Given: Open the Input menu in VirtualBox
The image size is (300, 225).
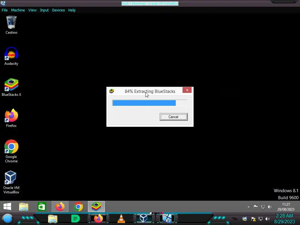Looking at the screenshot, I should tap(44, 10).
